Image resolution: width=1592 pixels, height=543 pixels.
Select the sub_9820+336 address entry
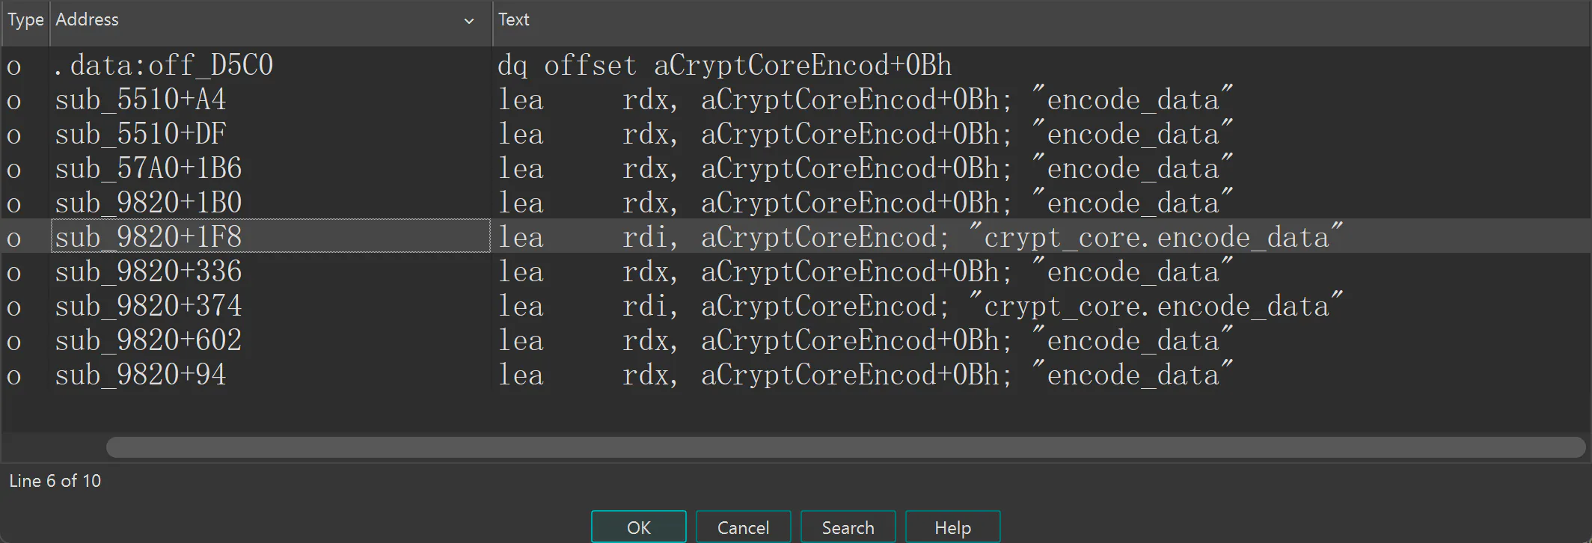148,272
